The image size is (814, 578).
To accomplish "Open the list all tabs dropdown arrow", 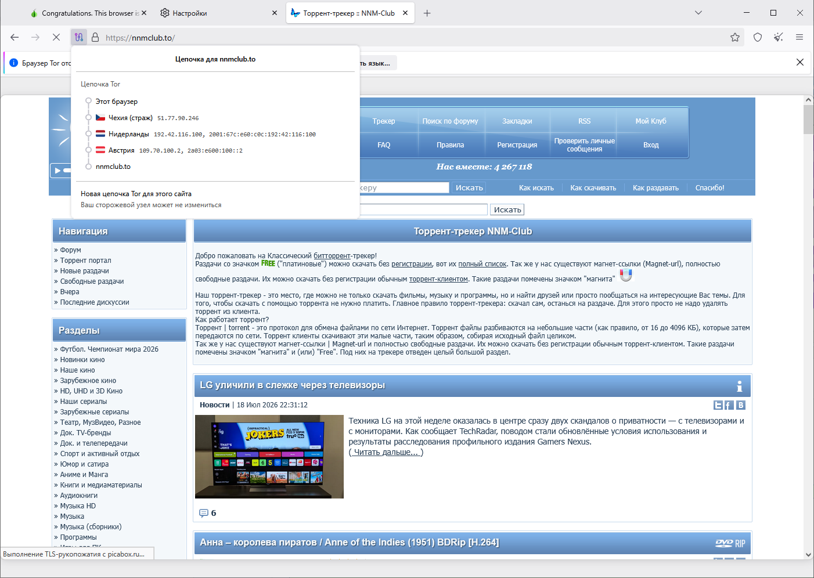I will (698, 13).
